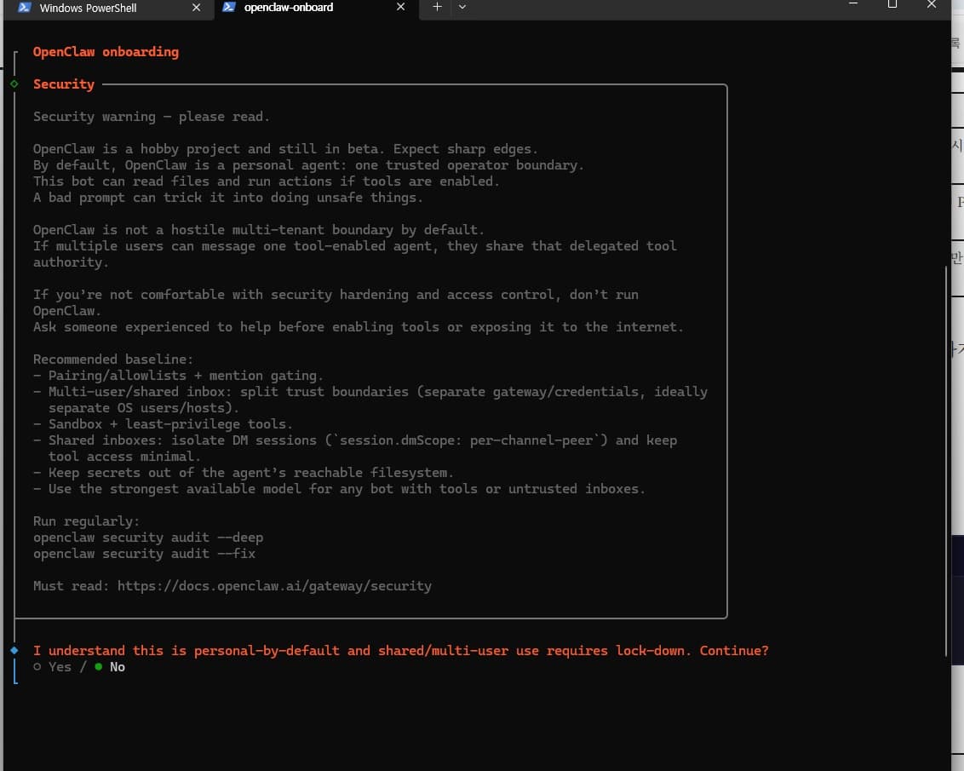Select the No radio option
This screenshot has height=771, width=964.
coord(110,666)
